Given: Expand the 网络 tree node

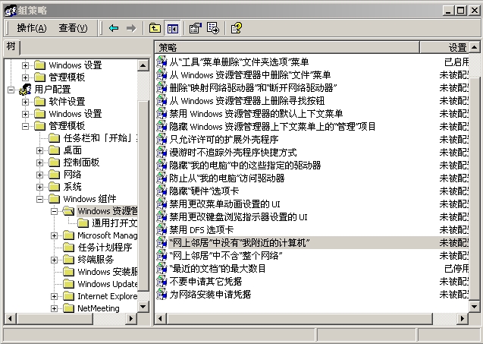Looking at the screenshot, I should pyautogui.click(x=39, y=175).
